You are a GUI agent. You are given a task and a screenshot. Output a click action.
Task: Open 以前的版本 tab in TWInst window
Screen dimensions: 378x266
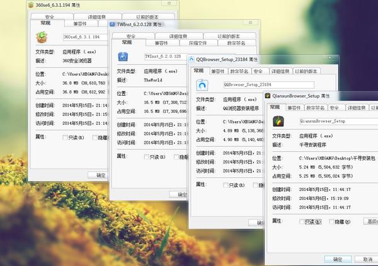tap(230, 36)
